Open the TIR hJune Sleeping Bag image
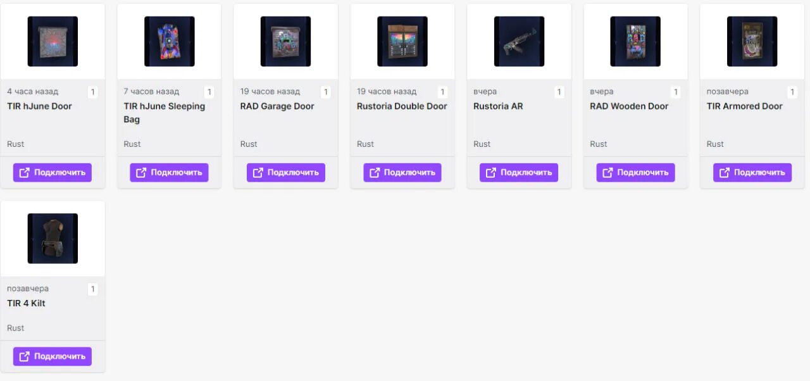This screenshot has height=381, width=810. [169, 41]
